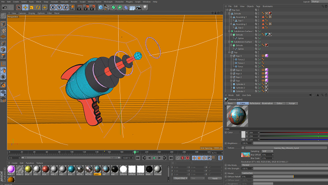Open the MoGraph menu
The image size is (328, 185).
[108, 1]
